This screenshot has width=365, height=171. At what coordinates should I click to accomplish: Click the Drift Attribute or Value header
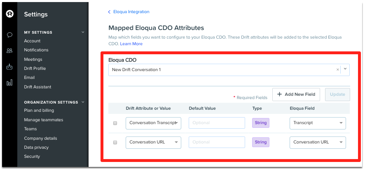148,108
